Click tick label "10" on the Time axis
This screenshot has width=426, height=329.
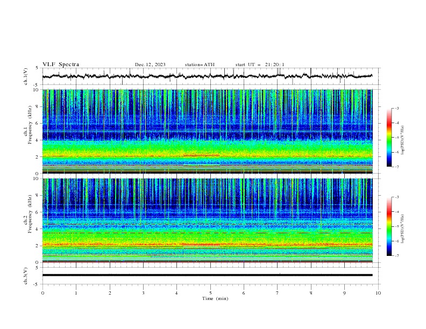[378, 293]
